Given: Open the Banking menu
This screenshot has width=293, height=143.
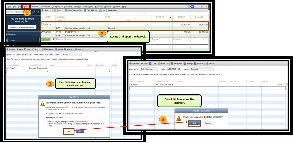Looking at the screenshot, I should [99, 7].
